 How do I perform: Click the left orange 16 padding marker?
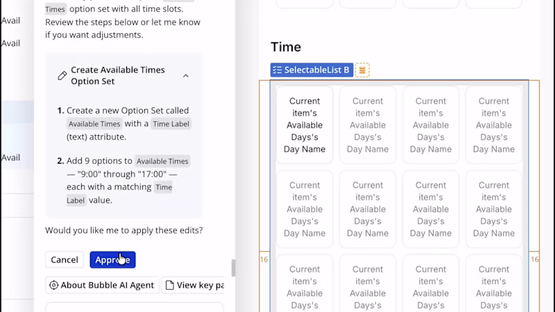264,259
